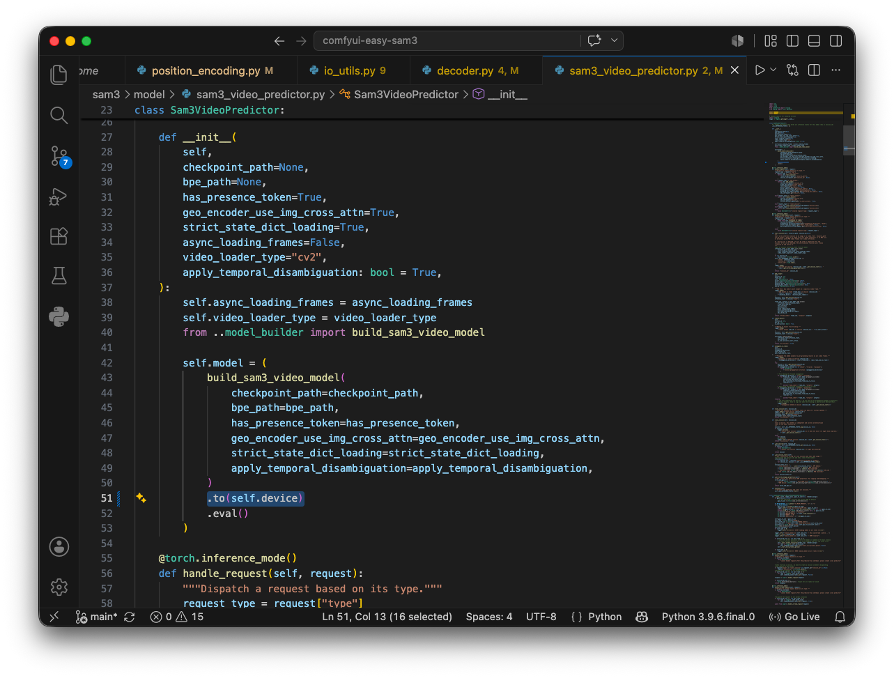The image size is (894, 678).
Task: Click handle_request function name on line 56
Action: (x=225, y=573)
